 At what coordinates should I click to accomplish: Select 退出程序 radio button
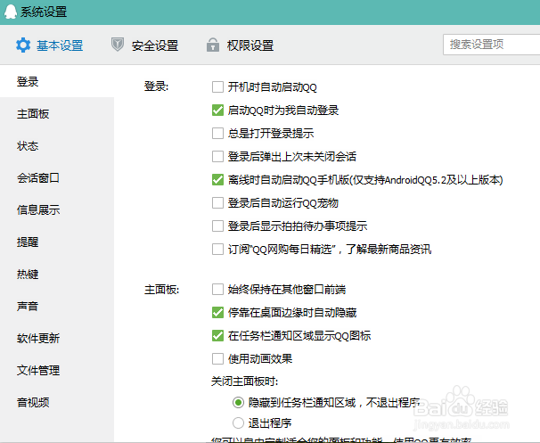[238, 422]
